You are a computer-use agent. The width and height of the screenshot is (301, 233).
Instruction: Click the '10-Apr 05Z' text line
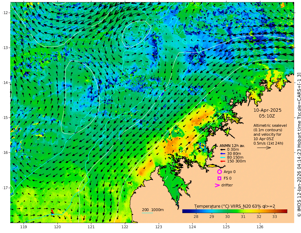[x=264, y=139]
